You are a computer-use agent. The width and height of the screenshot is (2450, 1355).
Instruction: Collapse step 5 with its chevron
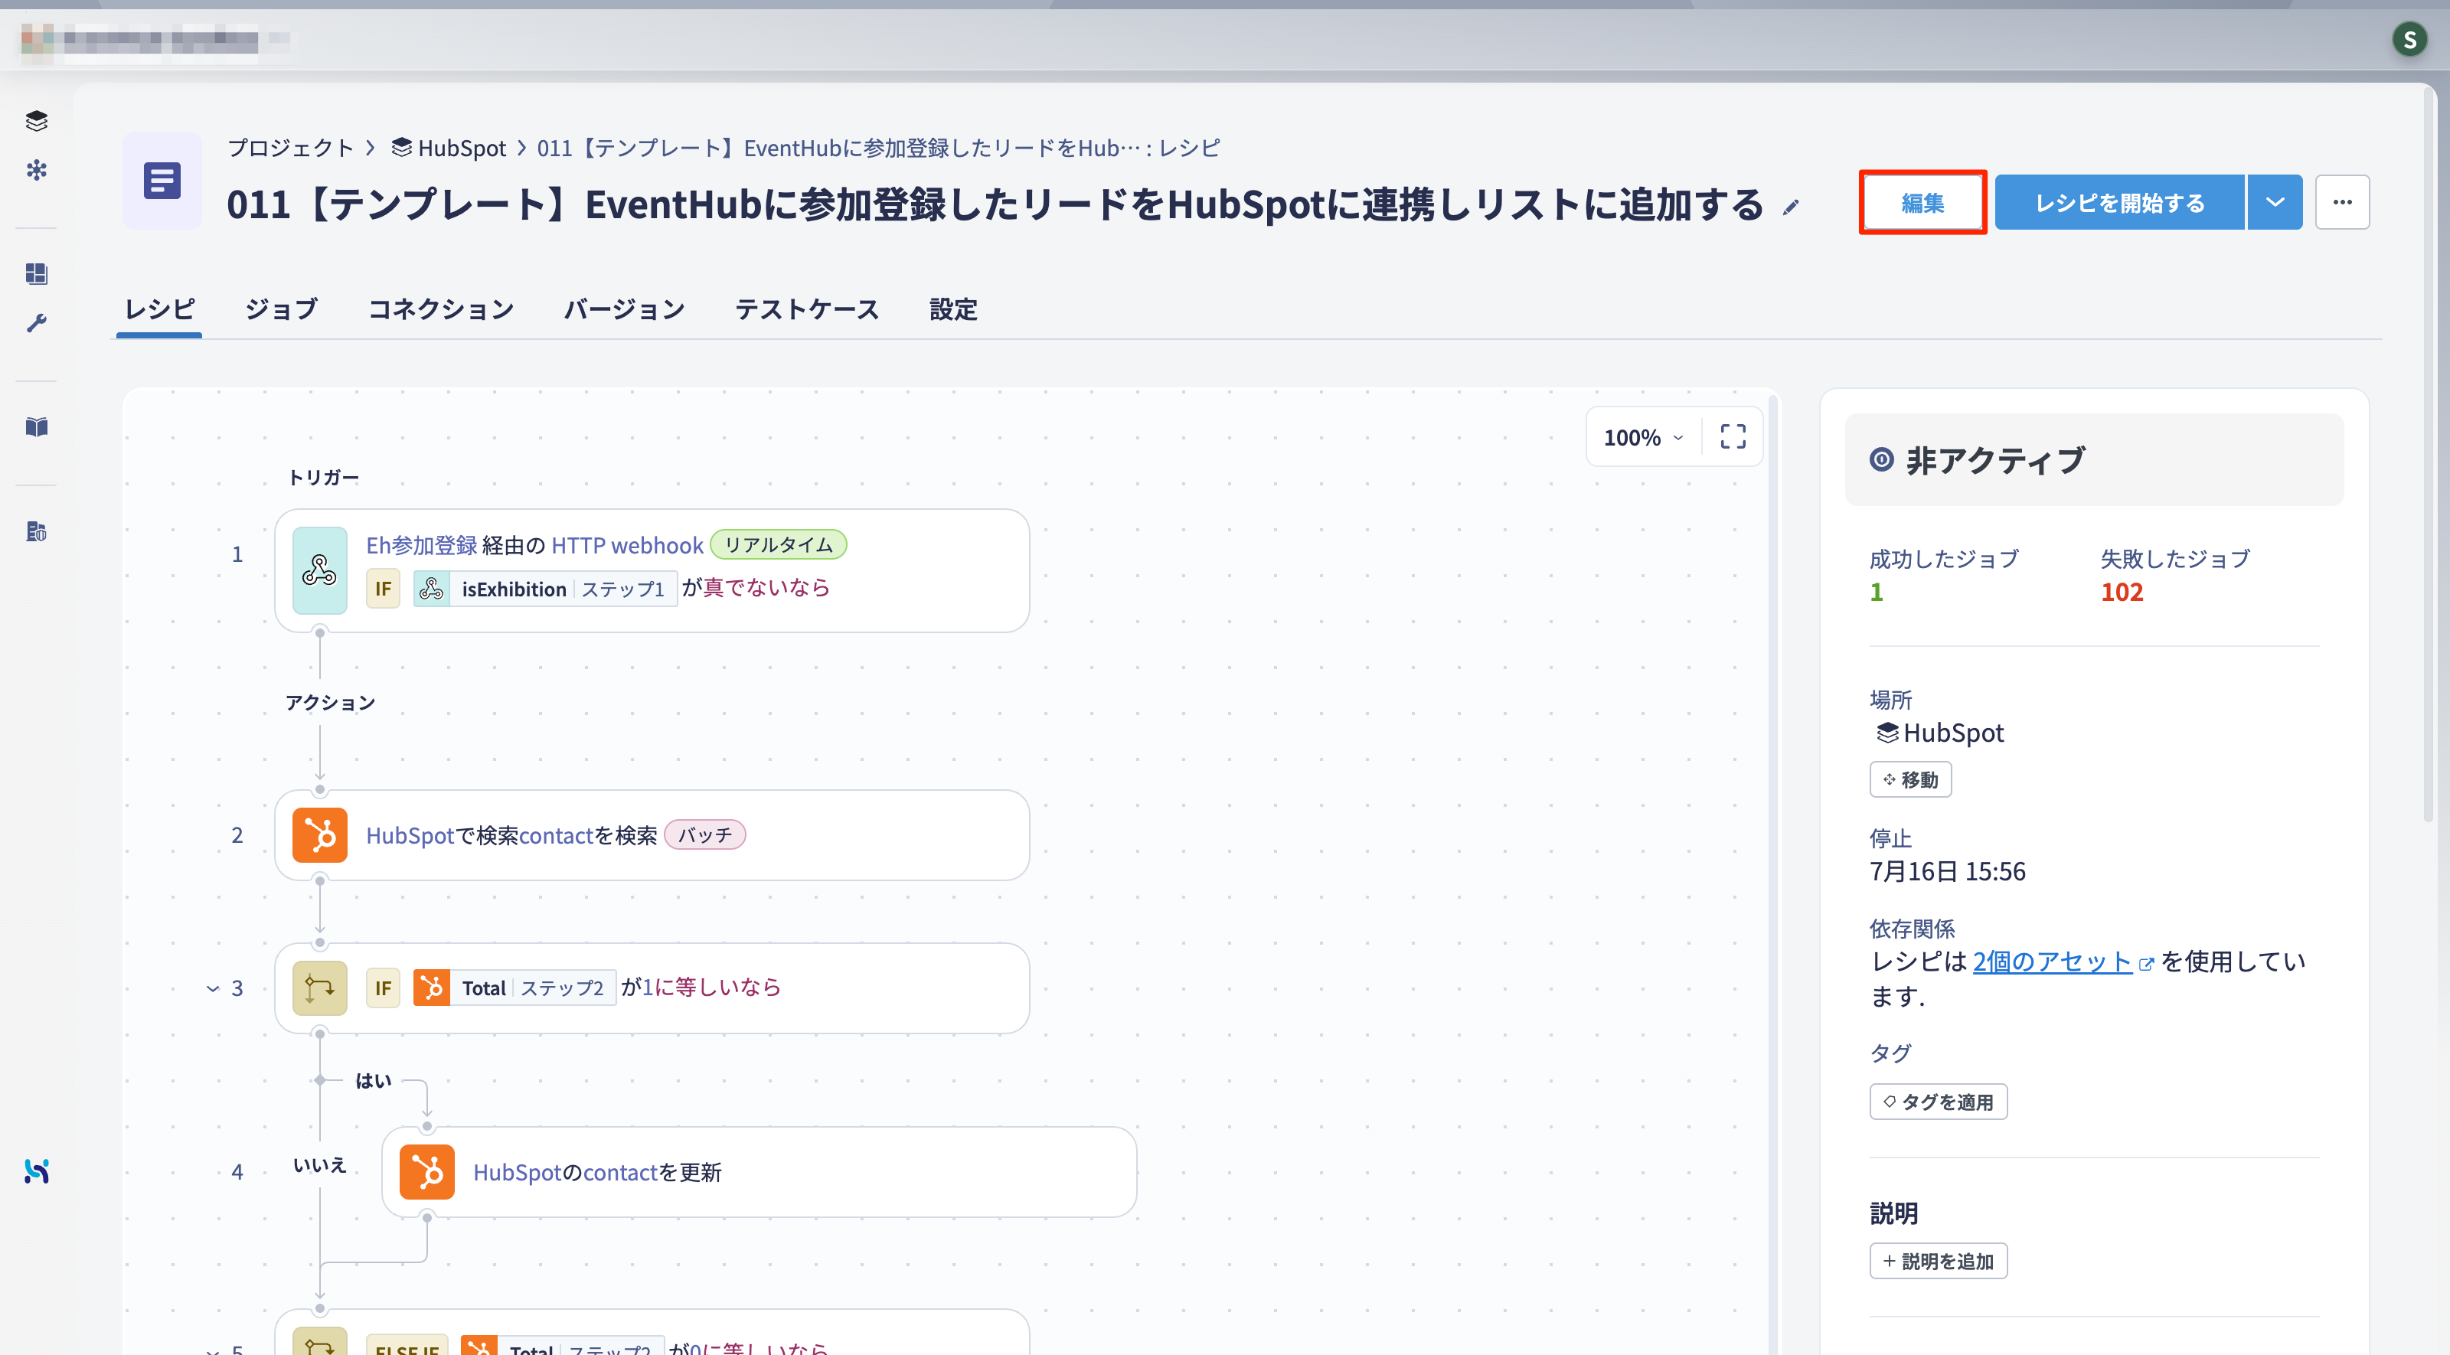point(212,1350)
